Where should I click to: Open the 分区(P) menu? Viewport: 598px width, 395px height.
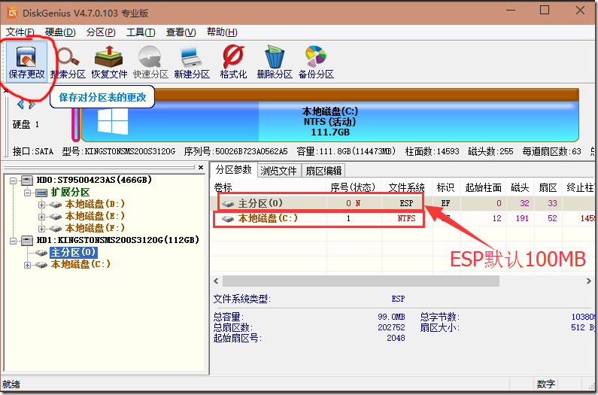pyautogui.click(x=101, y=32)
